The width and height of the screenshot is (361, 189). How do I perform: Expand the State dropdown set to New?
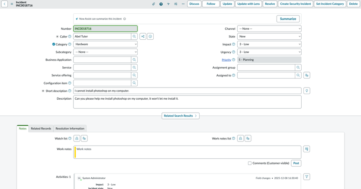coord(269,37)
